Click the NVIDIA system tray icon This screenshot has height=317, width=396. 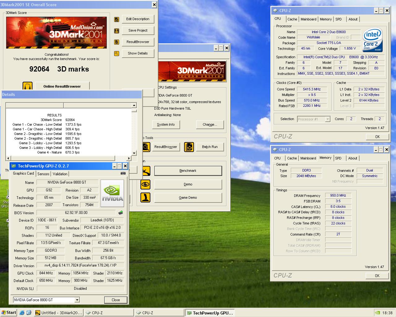pos(378,313)
